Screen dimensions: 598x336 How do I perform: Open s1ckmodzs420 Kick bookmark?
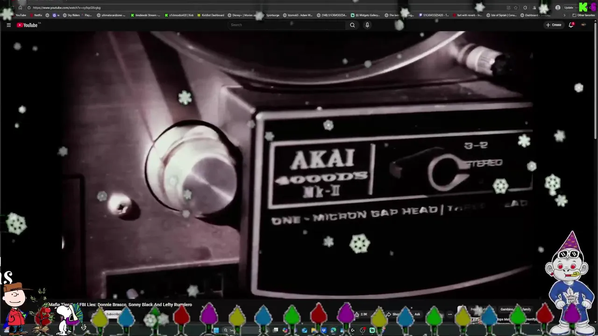pyautogui.click(x=179, y=15)
